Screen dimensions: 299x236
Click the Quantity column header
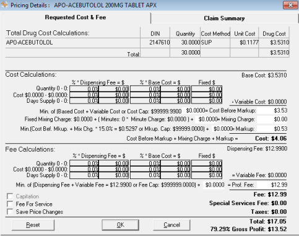pyautogui.click(x=185, y=33)
